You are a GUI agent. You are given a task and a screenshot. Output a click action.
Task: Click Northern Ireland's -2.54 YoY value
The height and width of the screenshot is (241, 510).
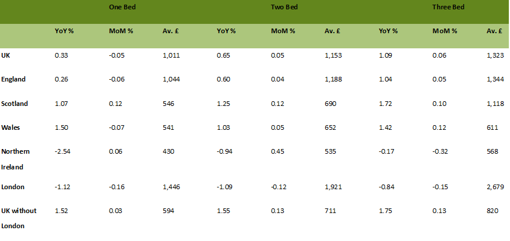point(63,152)
